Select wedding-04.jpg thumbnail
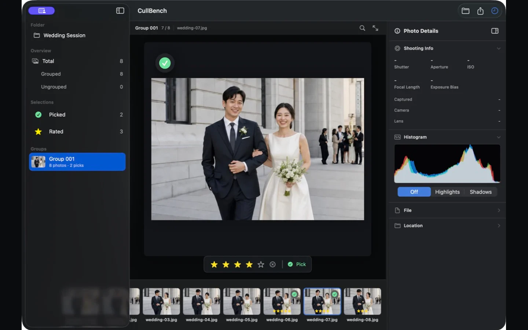 coord(201,302)
